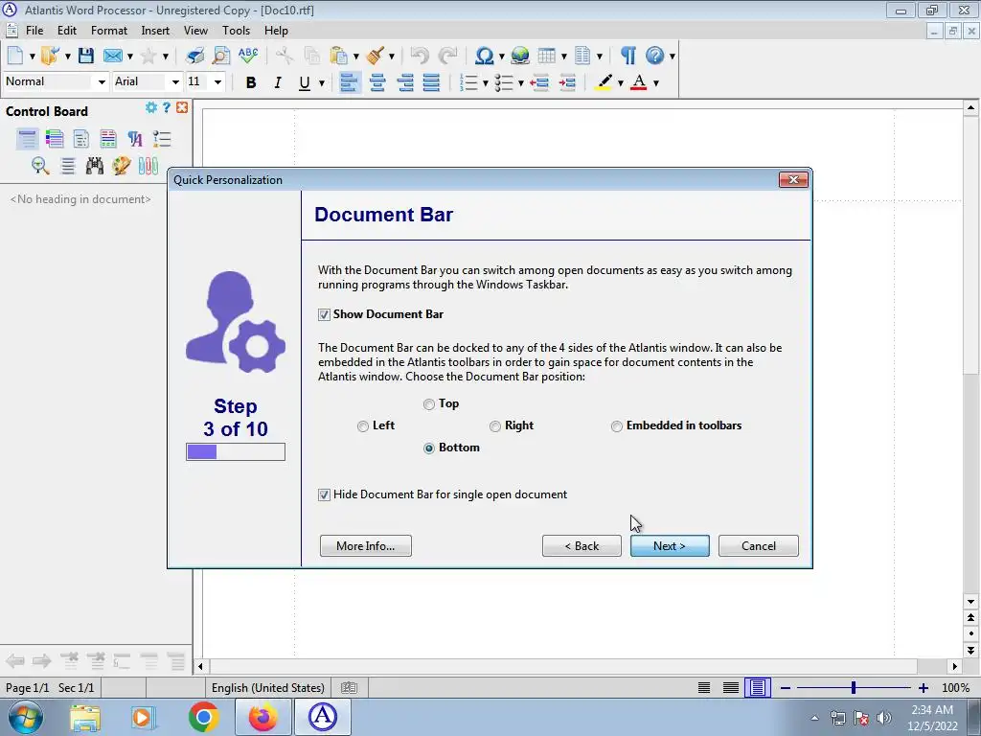Align text left
Screen dimensions: 981x736
coord(350,82)
